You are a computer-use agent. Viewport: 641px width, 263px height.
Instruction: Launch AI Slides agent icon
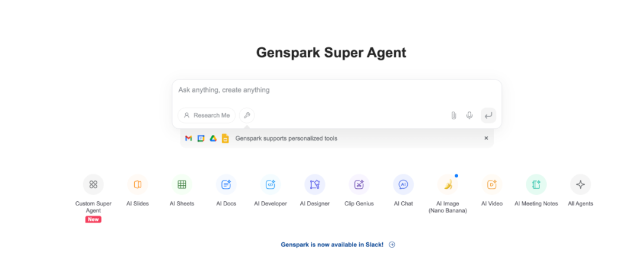pos(138,185)
